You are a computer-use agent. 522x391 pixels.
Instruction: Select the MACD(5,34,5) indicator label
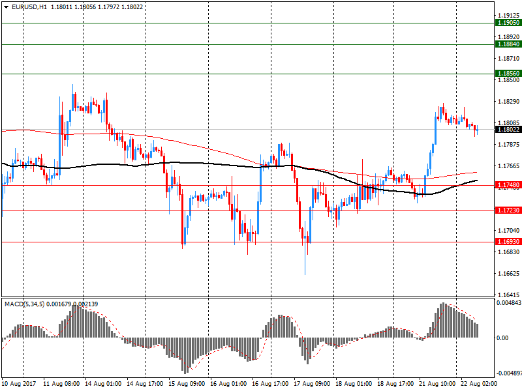(x=24, y=304)
